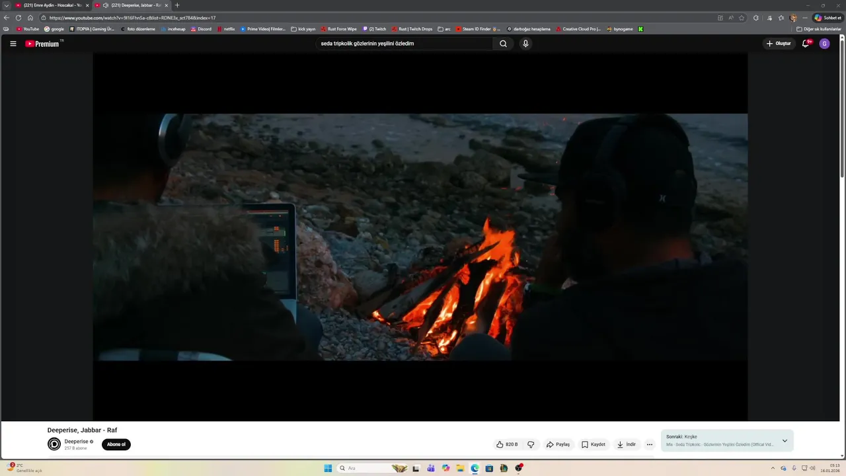846x476 pixels.
Task: Open the account avatar menu
Action: [x=824, y=44]
